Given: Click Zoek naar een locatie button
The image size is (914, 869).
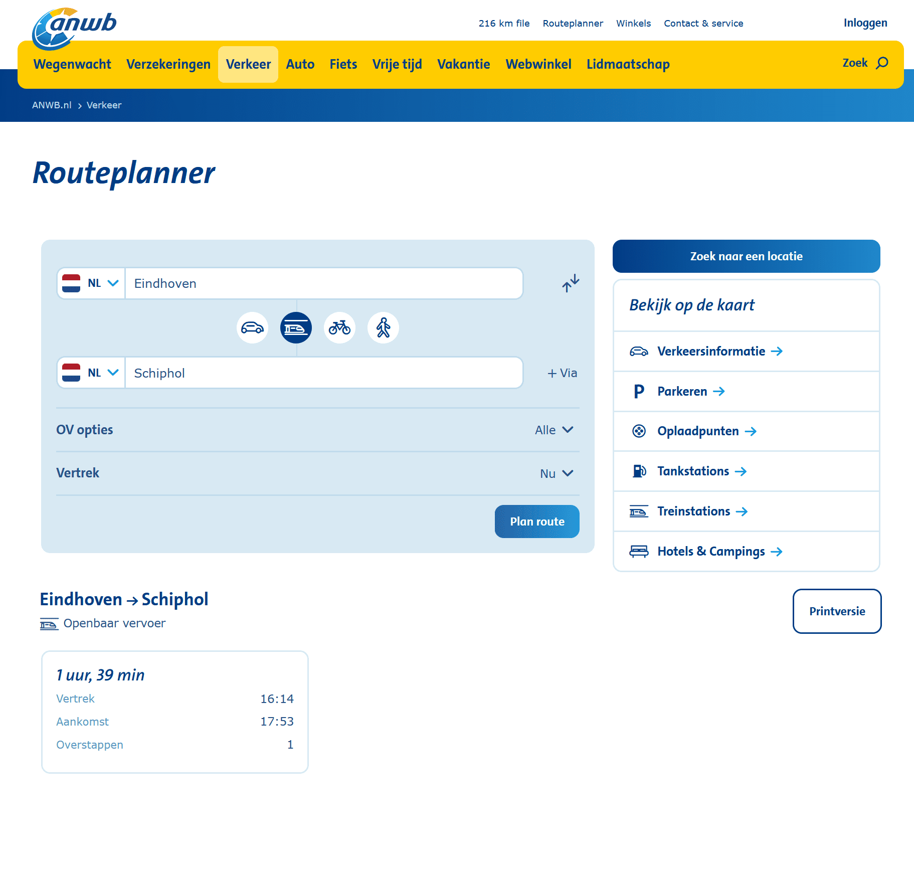Looking at the screenshot, I should [x=746, y=256].
